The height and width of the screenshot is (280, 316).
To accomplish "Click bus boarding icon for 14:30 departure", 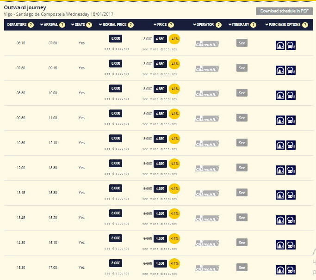I will click(291, 245).
